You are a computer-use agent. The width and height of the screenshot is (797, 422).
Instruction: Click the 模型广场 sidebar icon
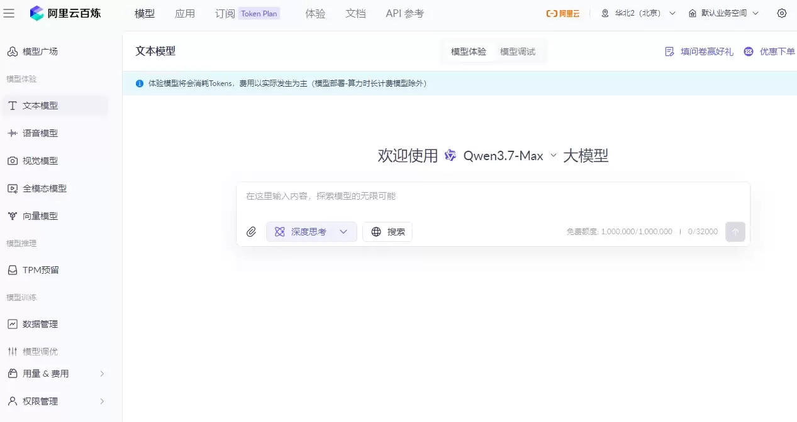[x=13, y=51]
